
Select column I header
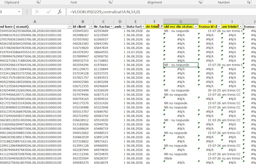pos(232,21)
